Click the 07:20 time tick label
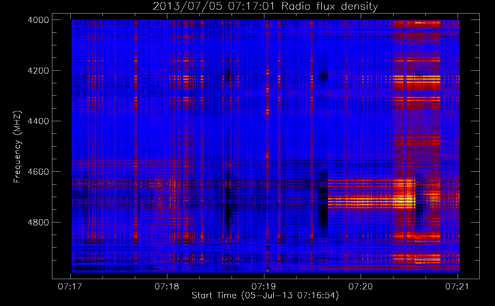Image resolution: width=495 pixels, height=306 pixels. (361, 287)
